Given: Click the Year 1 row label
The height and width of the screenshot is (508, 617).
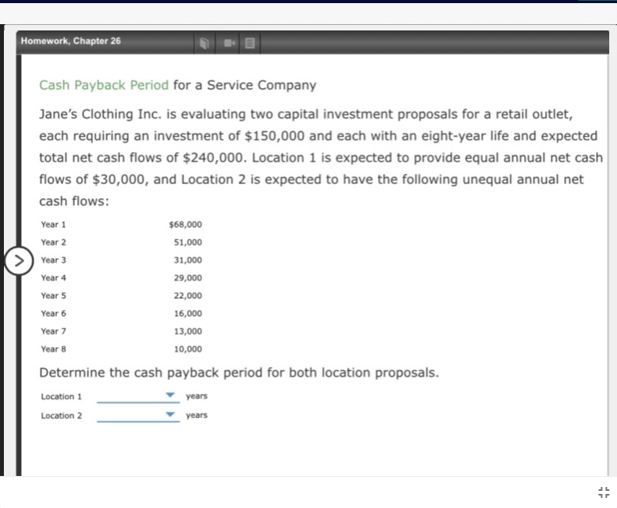Looking at the screenshot, I should tap(54, 225).
